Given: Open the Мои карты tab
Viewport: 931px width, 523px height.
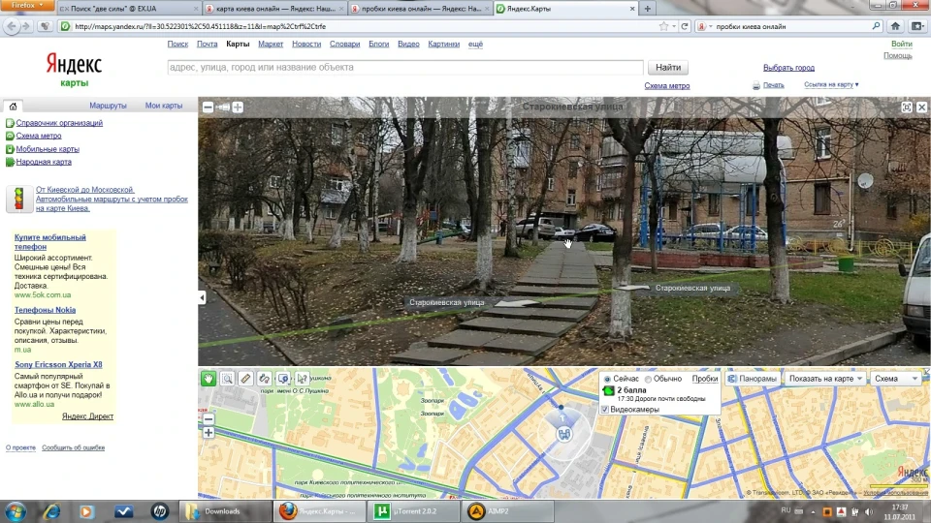Looking at the screenshot, I should pos(164,106).
